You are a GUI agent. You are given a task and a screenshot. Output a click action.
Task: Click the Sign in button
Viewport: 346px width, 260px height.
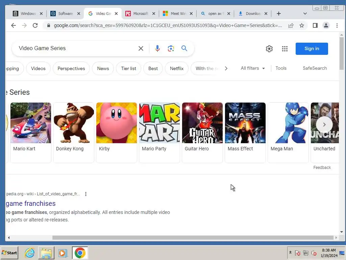pos(312,49)
